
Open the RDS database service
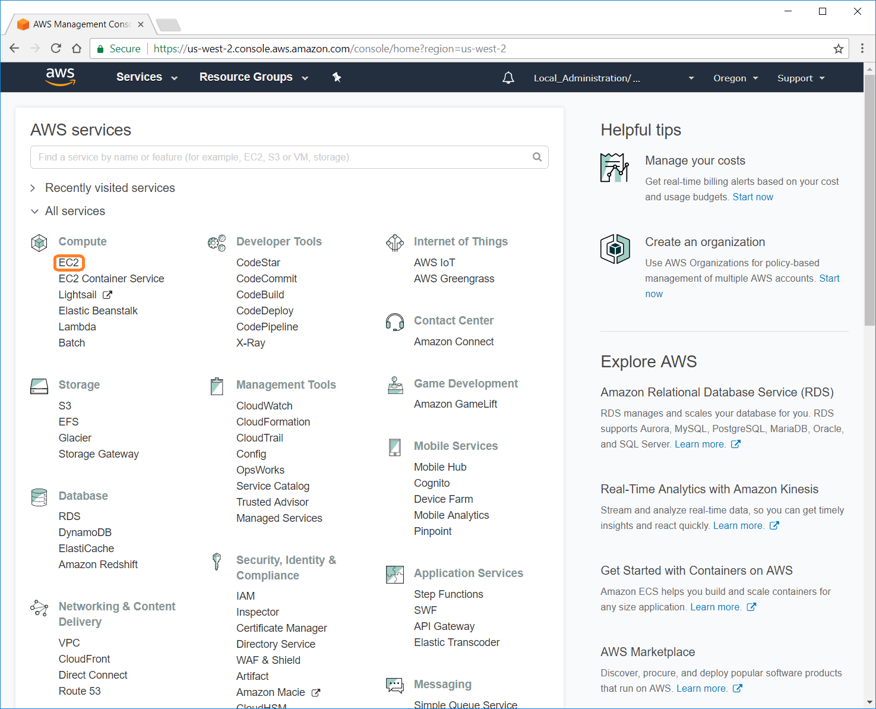tap(69, 516)
